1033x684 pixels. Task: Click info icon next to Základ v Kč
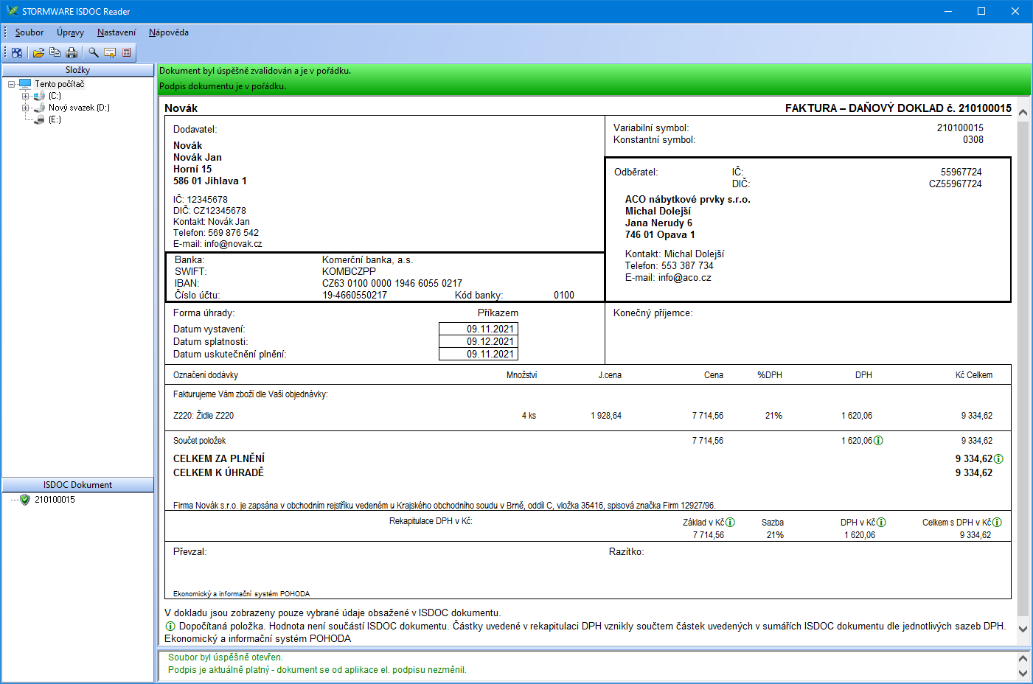click(730, 522)
